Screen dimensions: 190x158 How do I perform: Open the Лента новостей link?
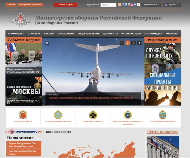pos(162,132)
